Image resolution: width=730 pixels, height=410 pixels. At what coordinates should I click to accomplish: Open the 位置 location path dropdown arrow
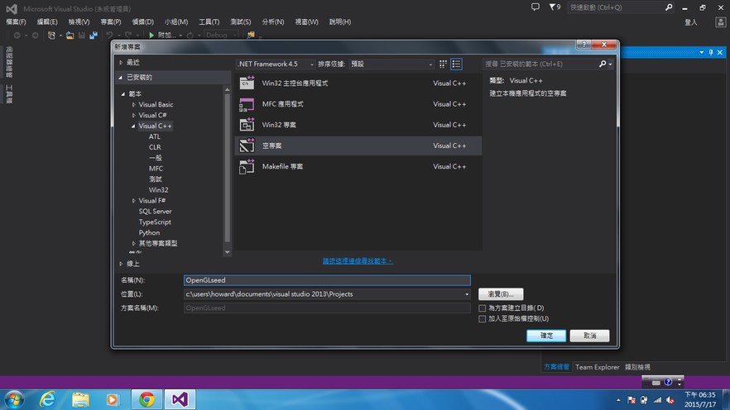coord(467,294)
